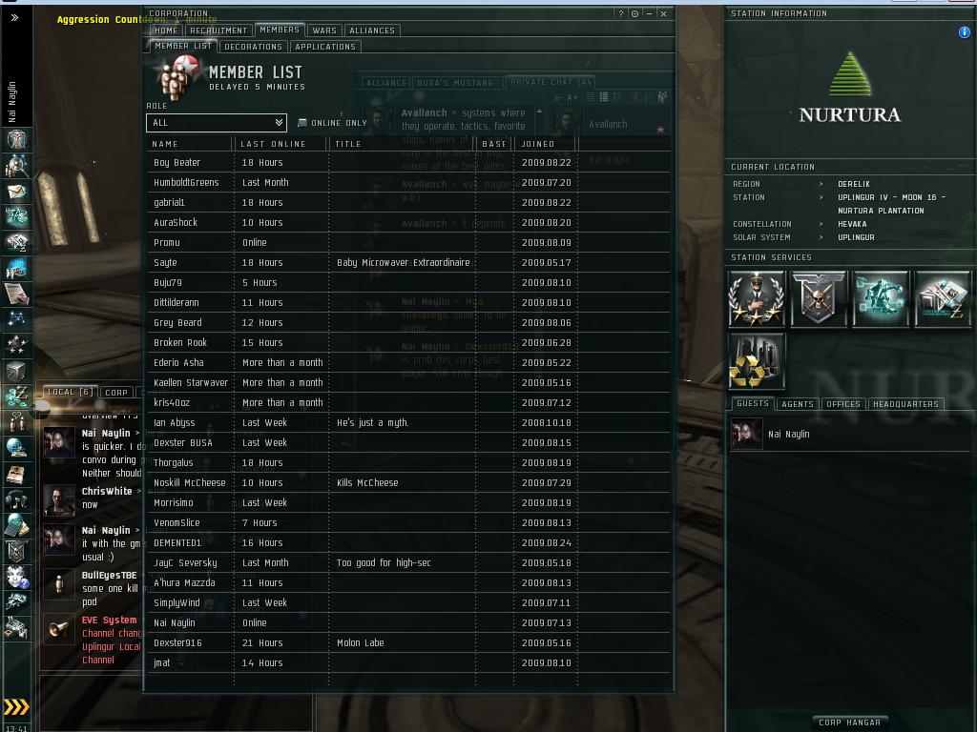Open the Medical cloning station service
Screen dimensions: 977x732
[x=881, y=298]
